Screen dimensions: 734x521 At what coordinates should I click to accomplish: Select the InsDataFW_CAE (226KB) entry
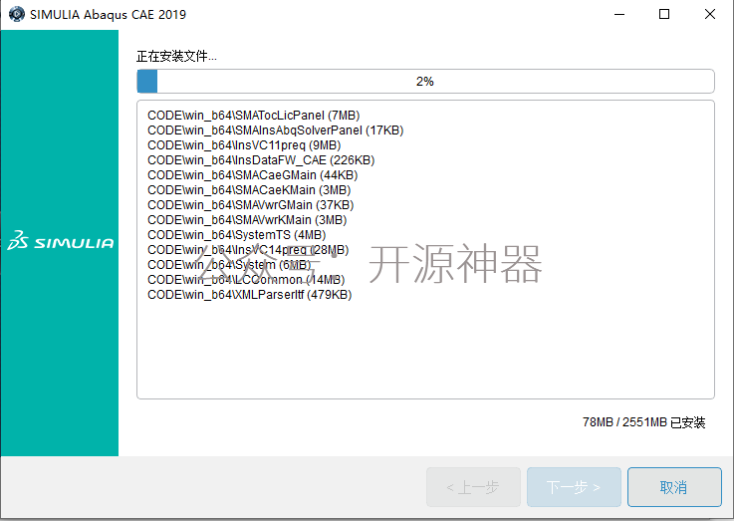(x=261, y=160)
